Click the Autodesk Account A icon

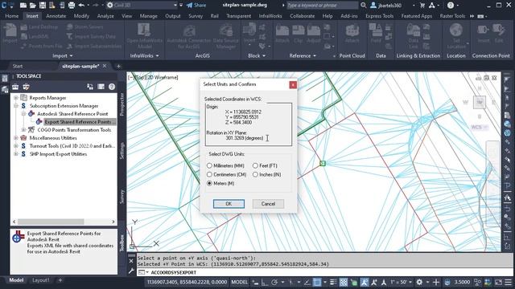(431, 6)
